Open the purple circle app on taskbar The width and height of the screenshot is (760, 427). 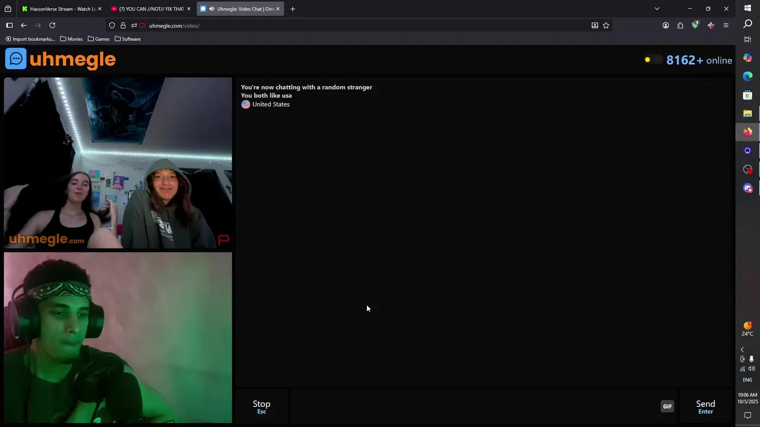pyautogui.click(x=748, y=151)
